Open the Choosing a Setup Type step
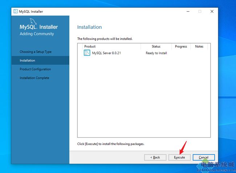This screenshot has height=173, width=236. [x=36, y=52]
